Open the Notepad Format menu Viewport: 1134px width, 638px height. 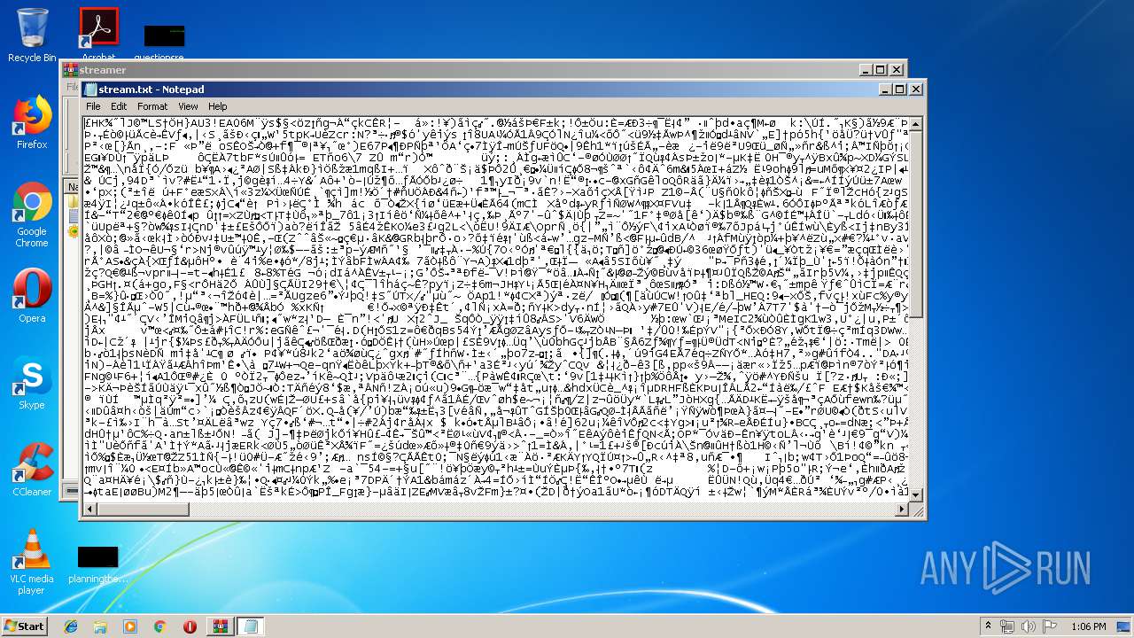152,106
